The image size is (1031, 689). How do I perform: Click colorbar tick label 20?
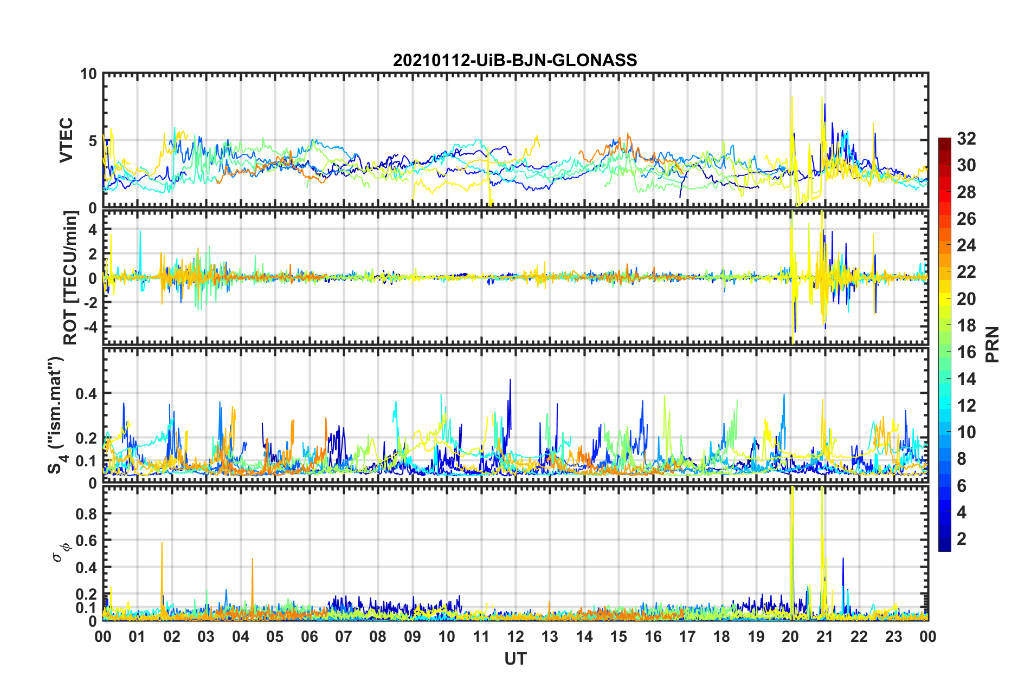click(966, 299)
